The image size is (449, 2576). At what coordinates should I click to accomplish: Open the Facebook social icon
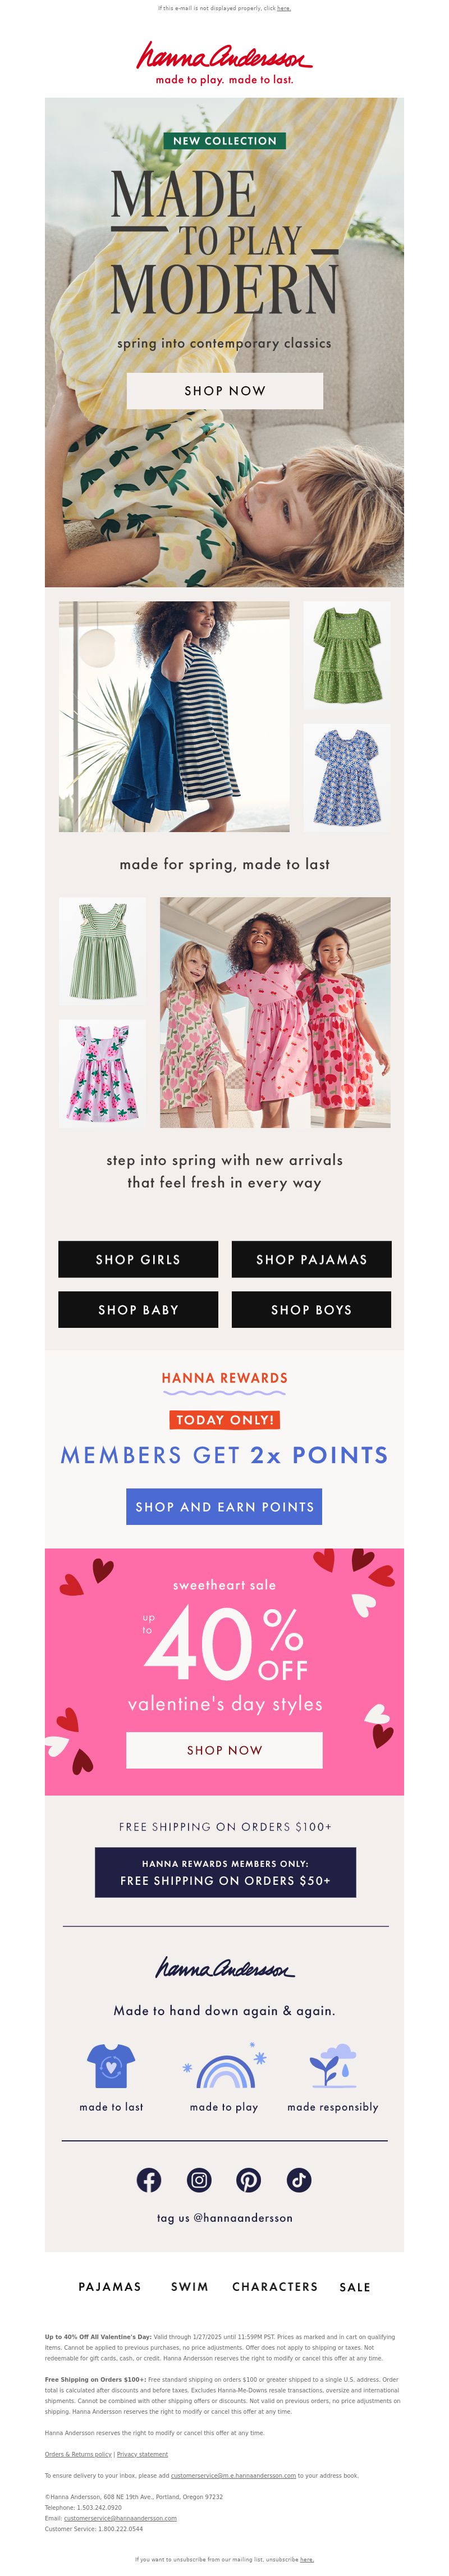[149, 2180]
